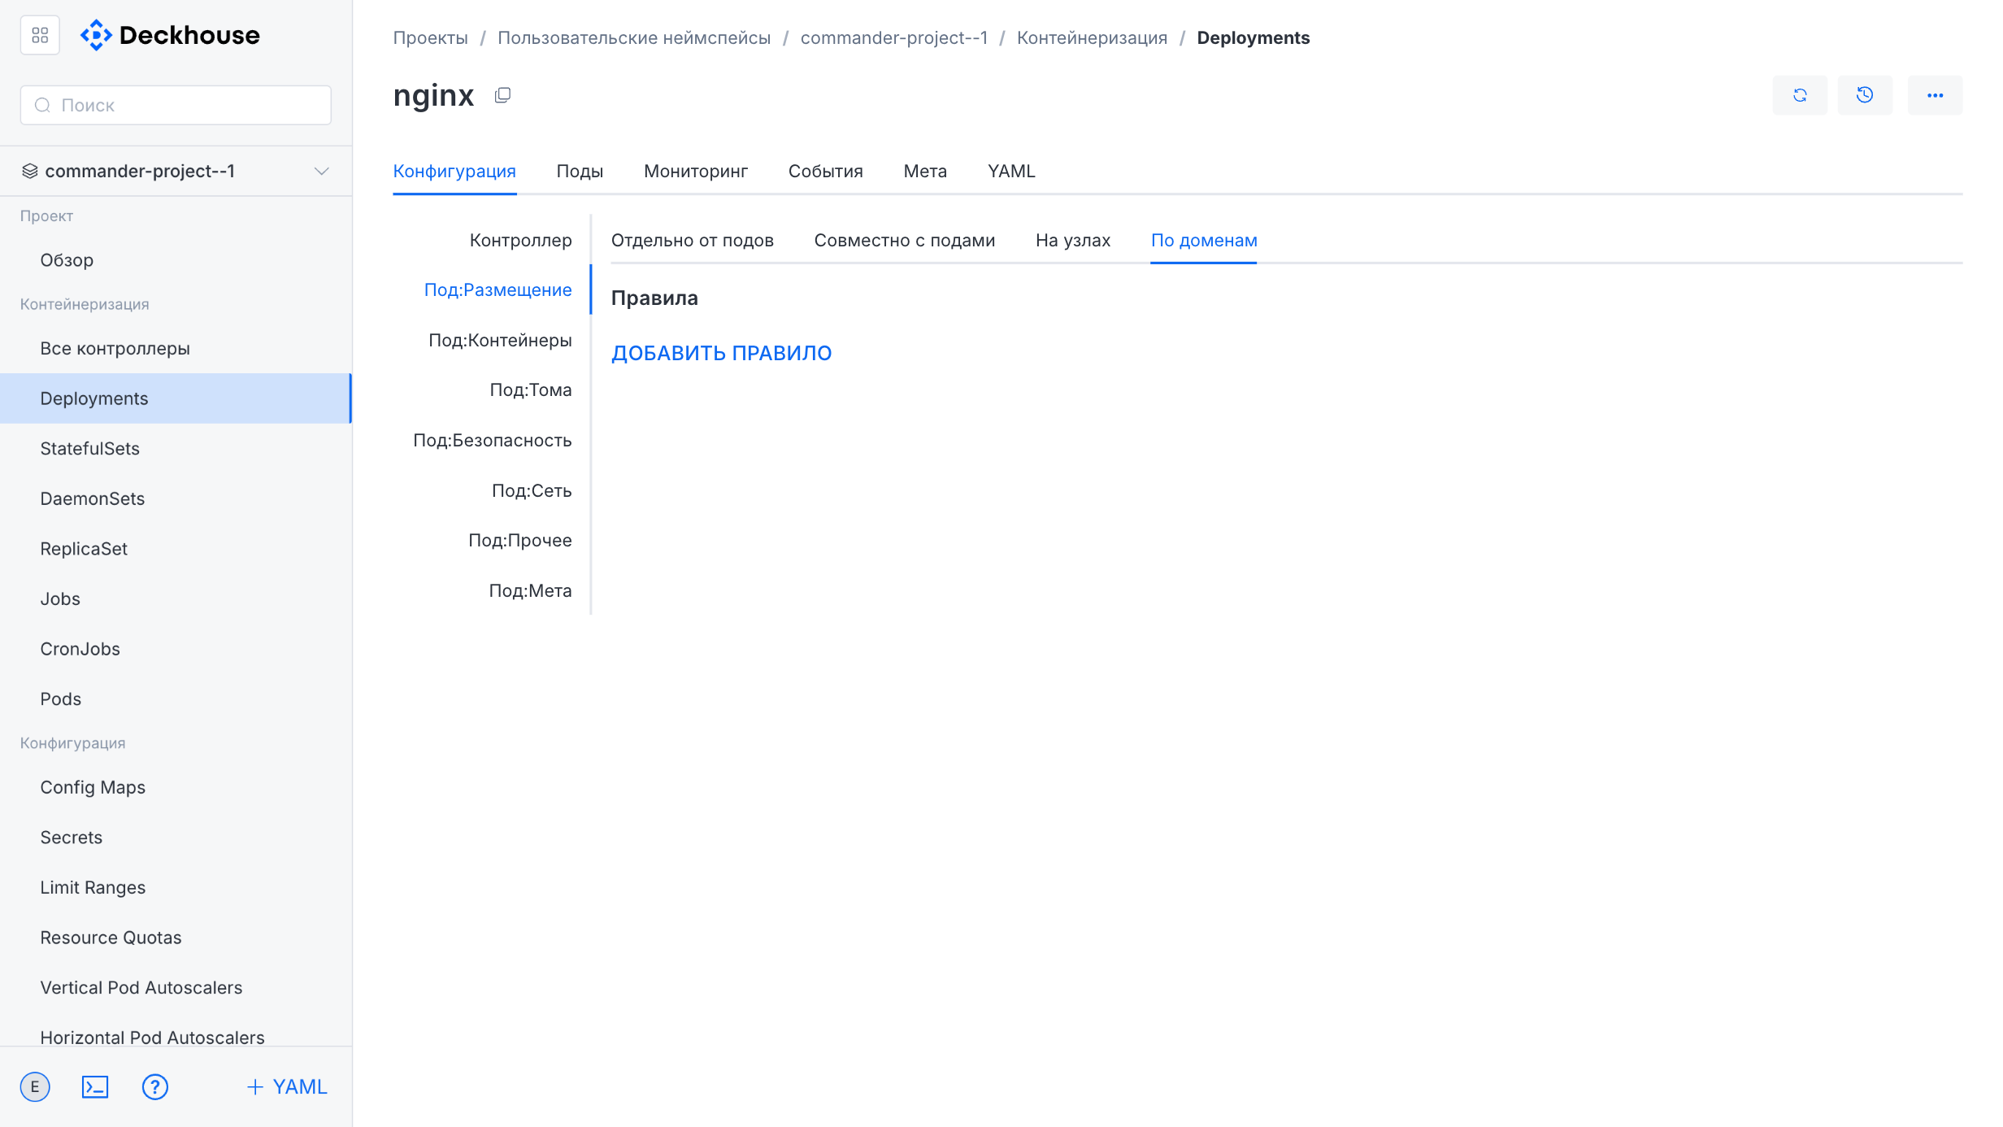
Task: Open Vertical Pod Autoscalers in the sidebar
Action: point(176,988)
